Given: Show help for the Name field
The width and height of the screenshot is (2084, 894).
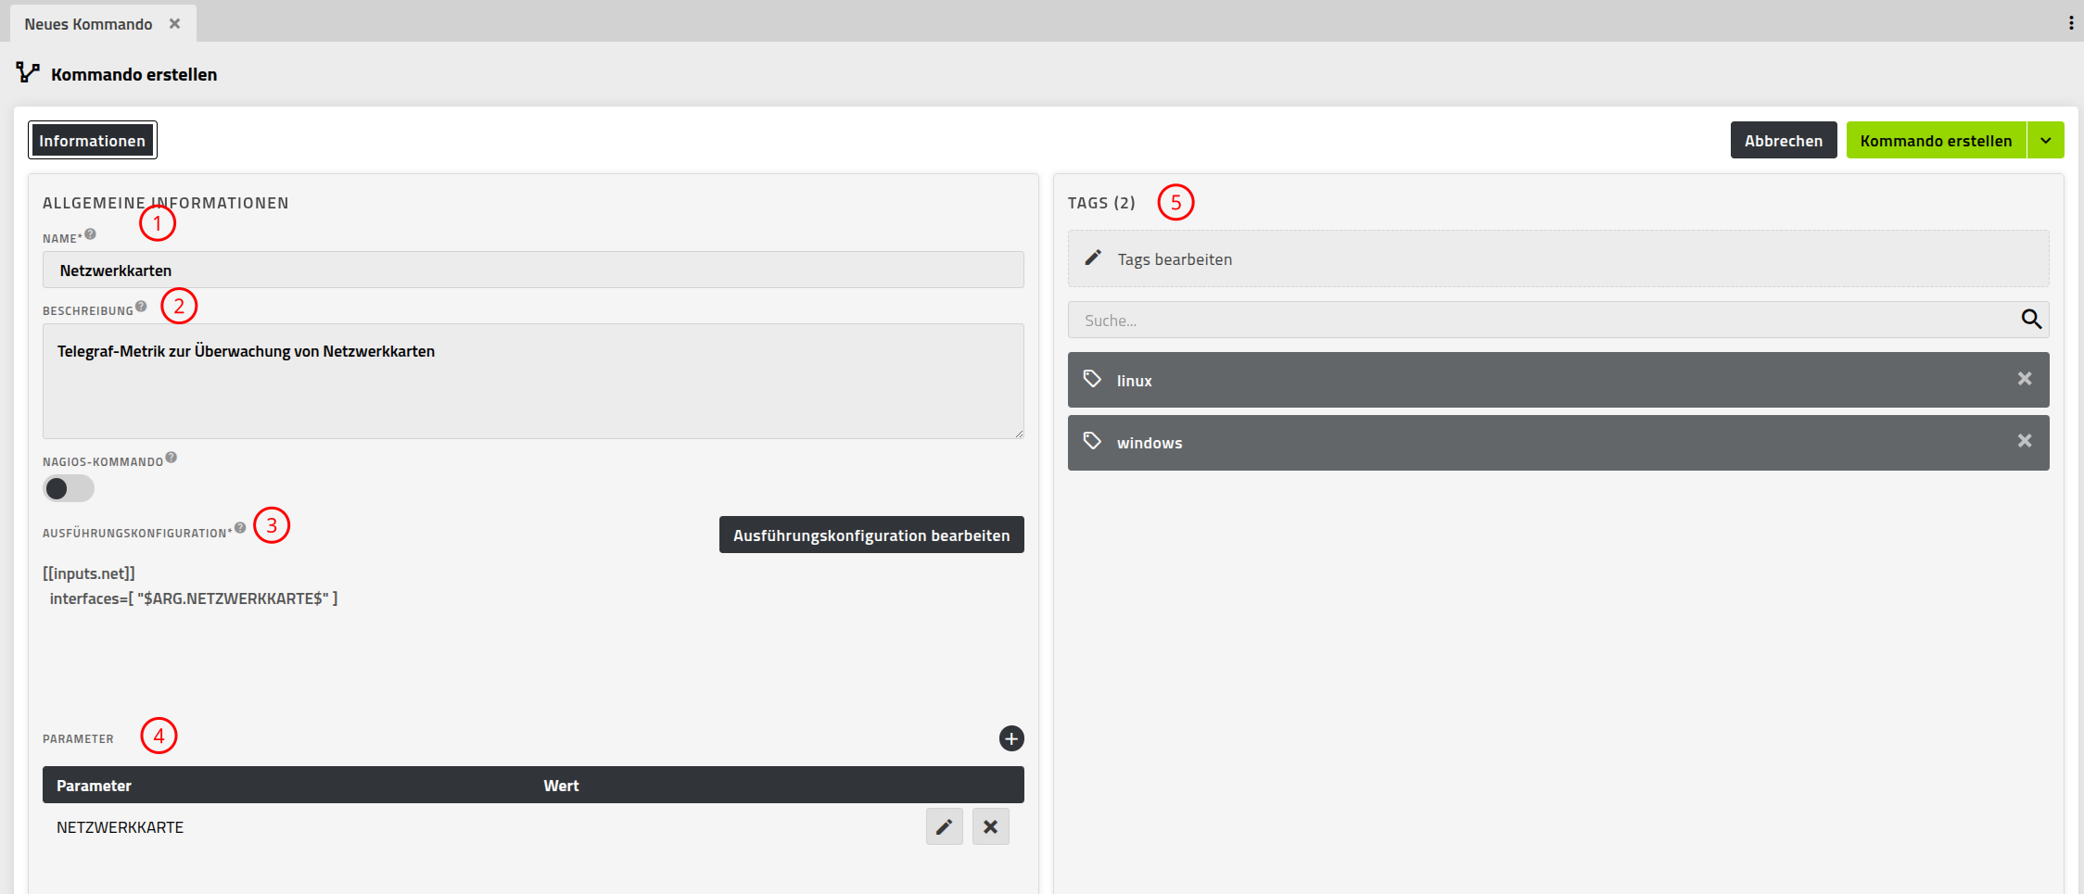Looking at the screenshot, I should click(x=91, y=234).
